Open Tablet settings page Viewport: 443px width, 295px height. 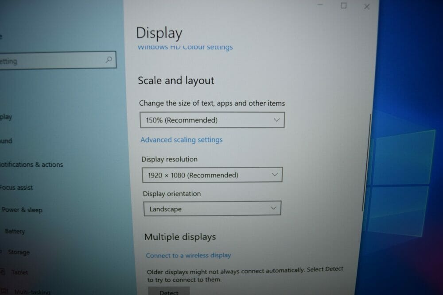point(19,272)
